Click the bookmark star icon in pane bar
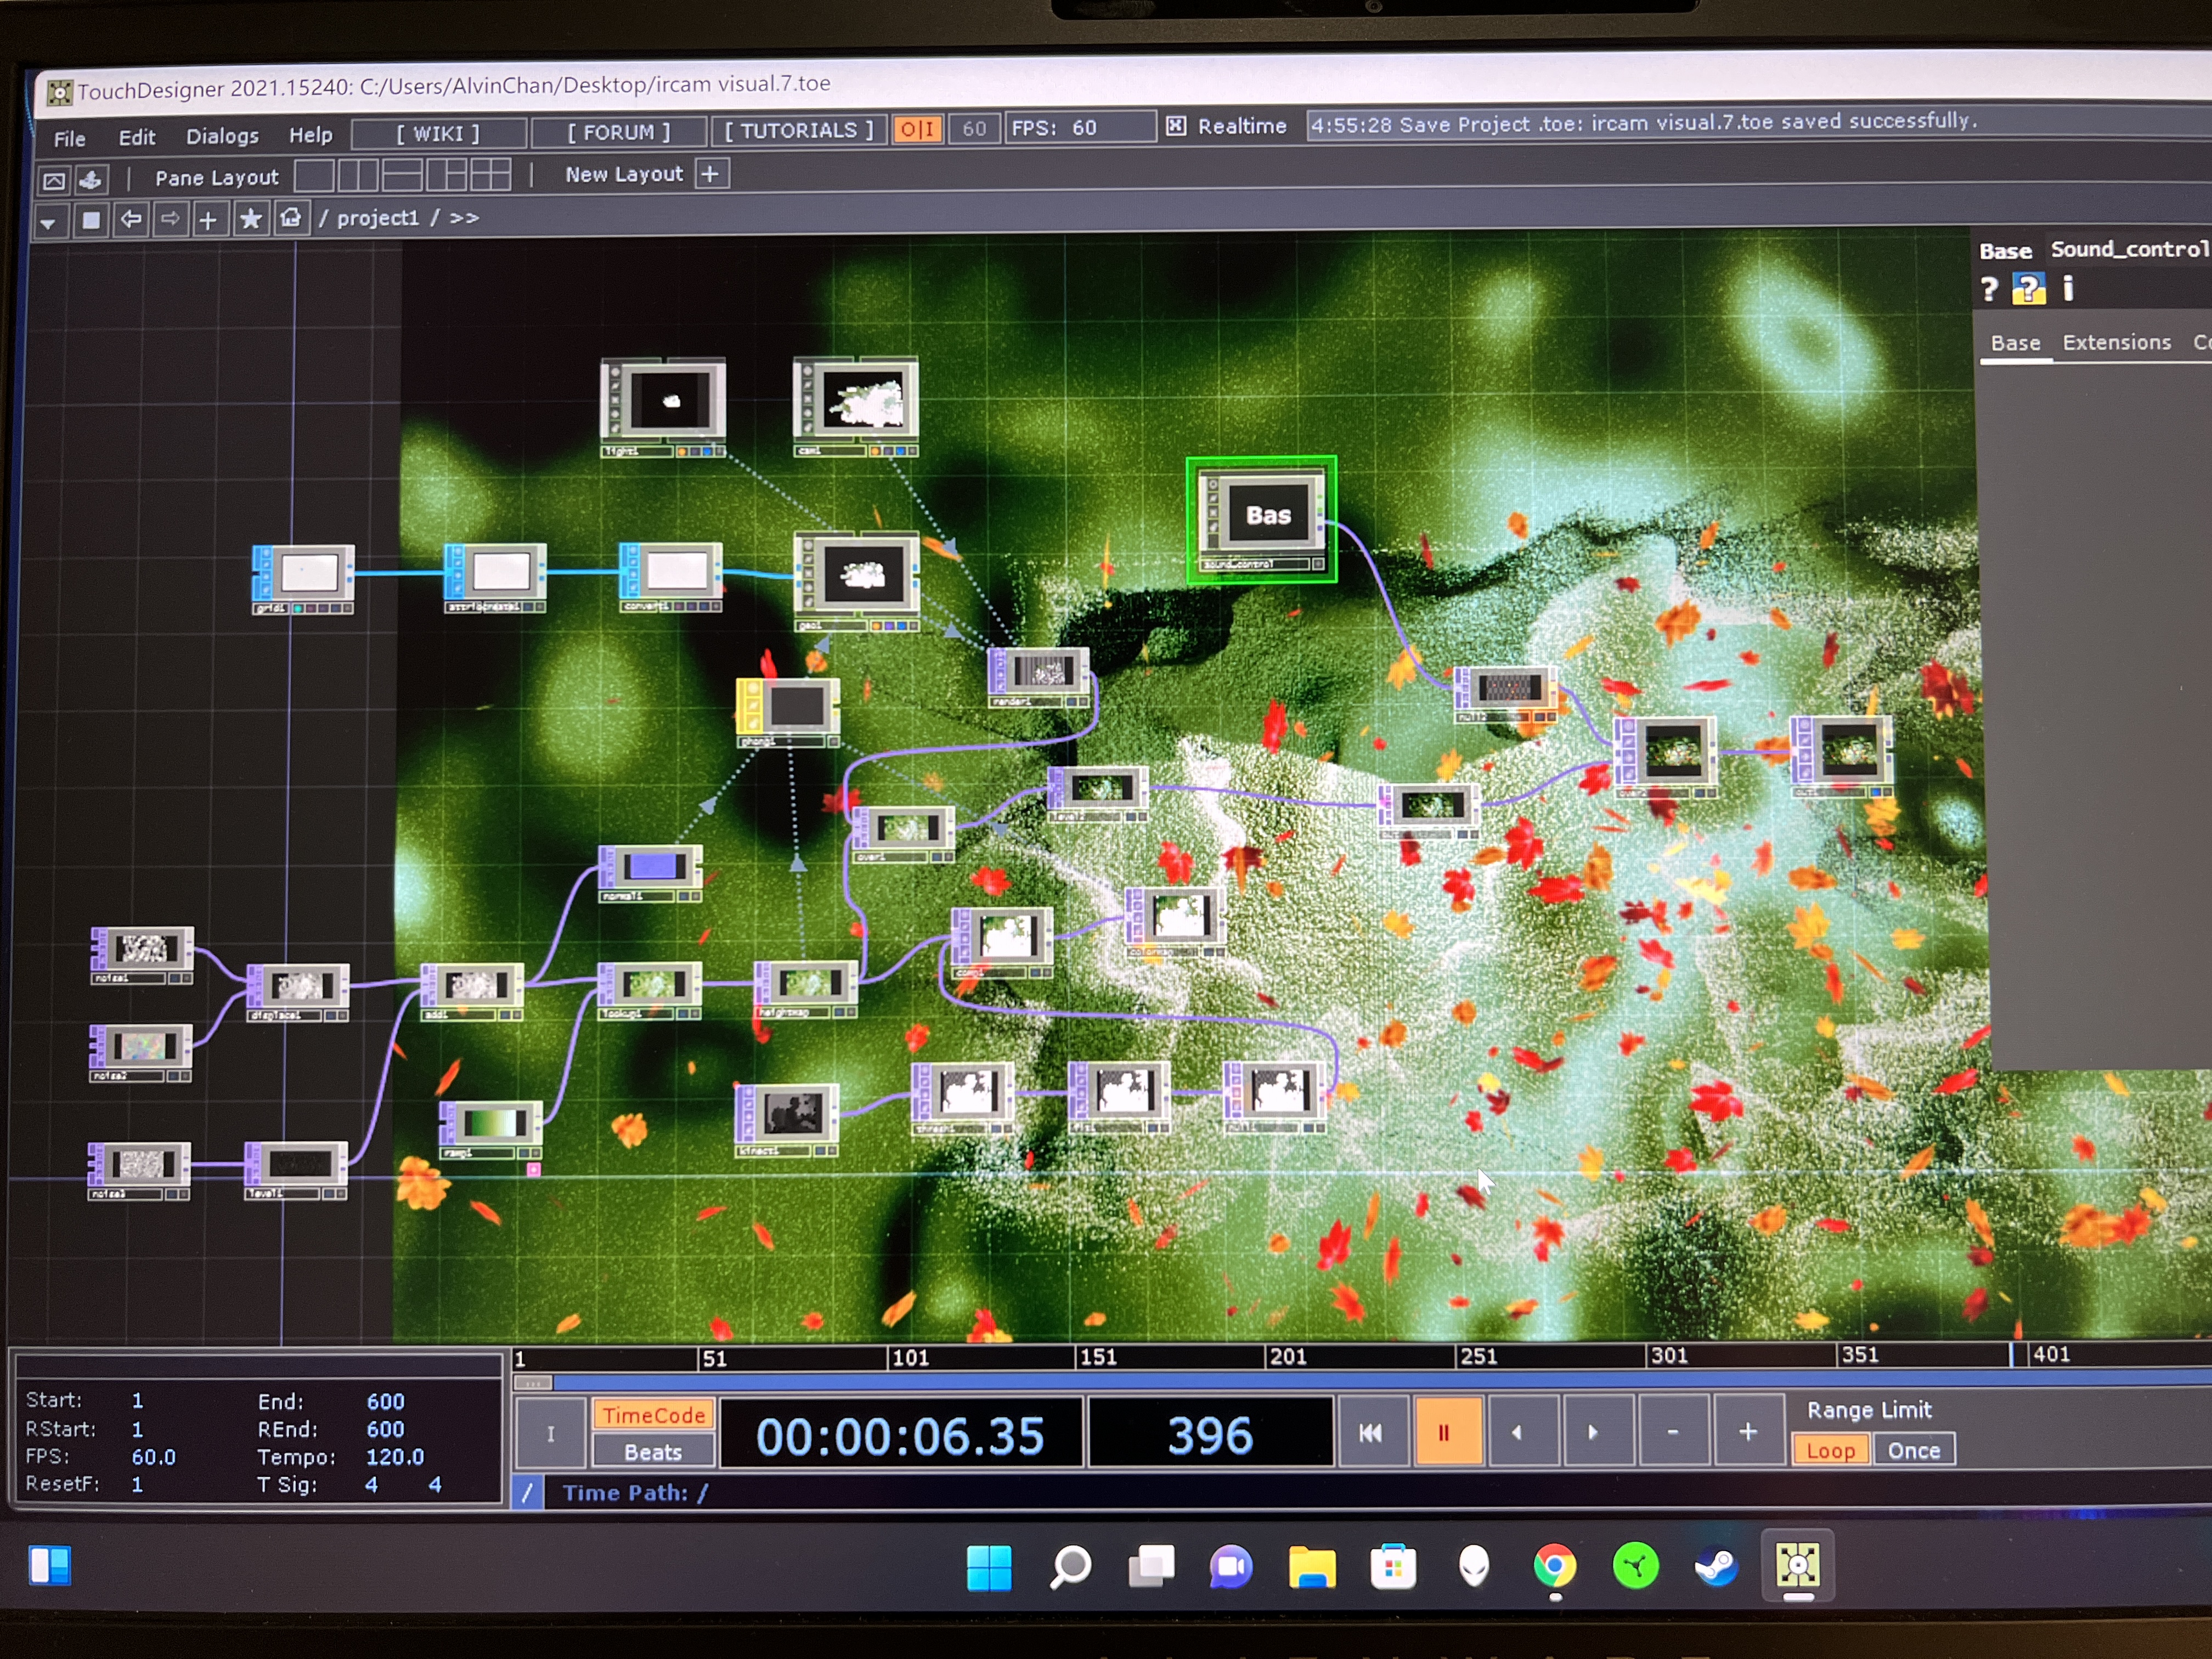 [x=250, y=218]
